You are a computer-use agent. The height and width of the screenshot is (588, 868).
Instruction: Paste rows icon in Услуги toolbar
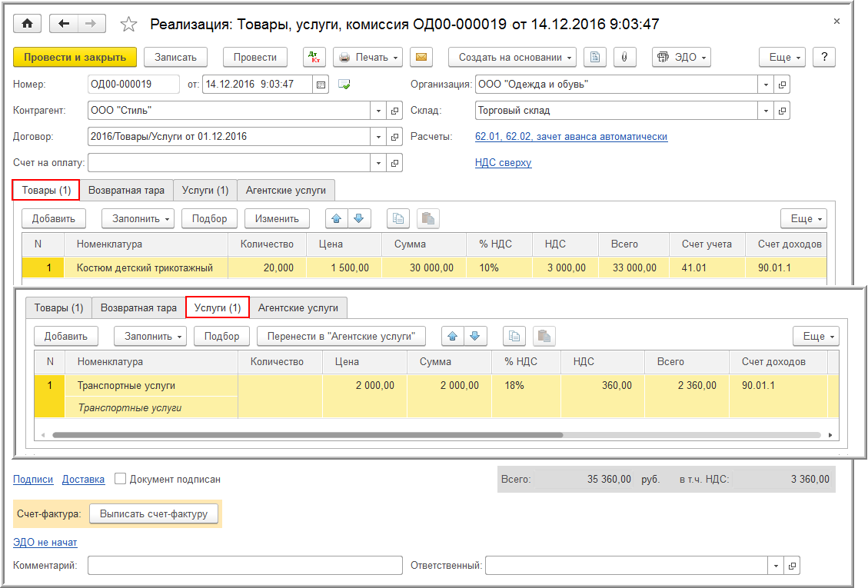[544, 336]
